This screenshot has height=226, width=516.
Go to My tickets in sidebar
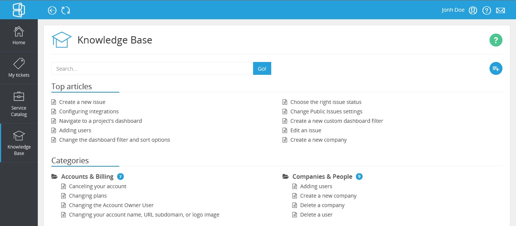click(19, 68)
